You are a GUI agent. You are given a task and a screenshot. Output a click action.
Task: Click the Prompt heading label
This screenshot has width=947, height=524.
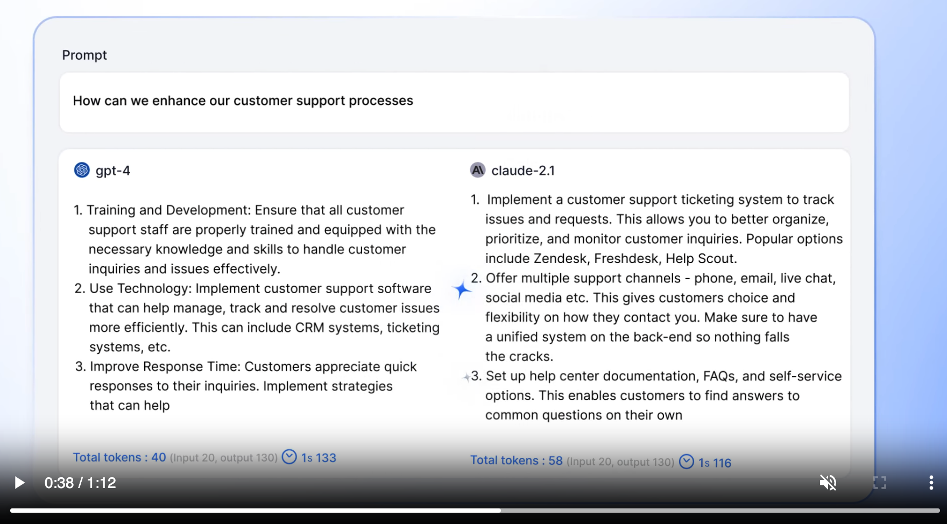84,55
